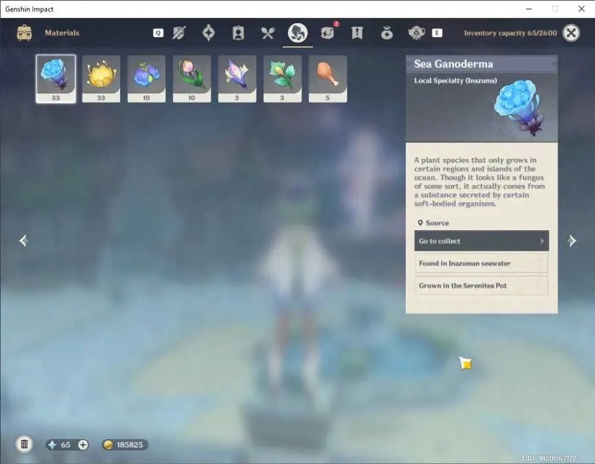Click the Found in Inazuman seawater source
Image resolution: width=595 pixels, height=464 pixels.
tap(481, 264)
